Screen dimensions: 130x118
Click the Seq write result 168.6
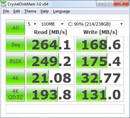point(100,44)
